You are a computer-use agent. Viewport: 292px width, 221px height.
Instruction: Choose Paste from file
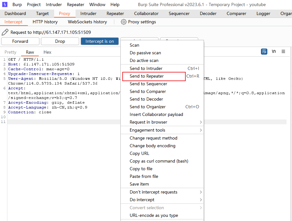(x=162, y=176)
